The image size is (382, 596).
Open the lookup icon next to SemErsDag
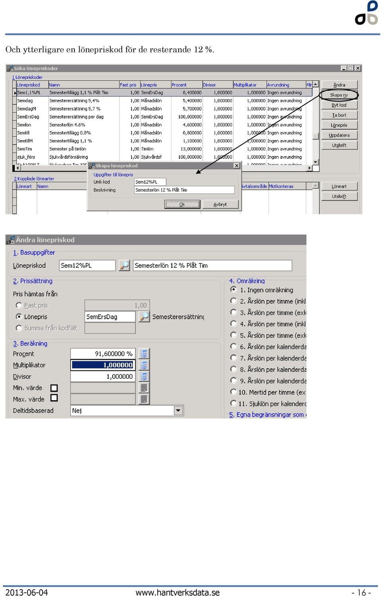(x=144, y=317)
